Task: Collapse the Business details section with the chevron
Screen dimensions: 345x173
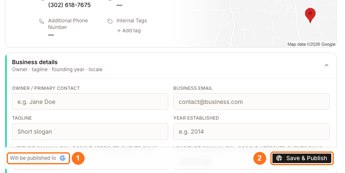Action: point(326,65)
